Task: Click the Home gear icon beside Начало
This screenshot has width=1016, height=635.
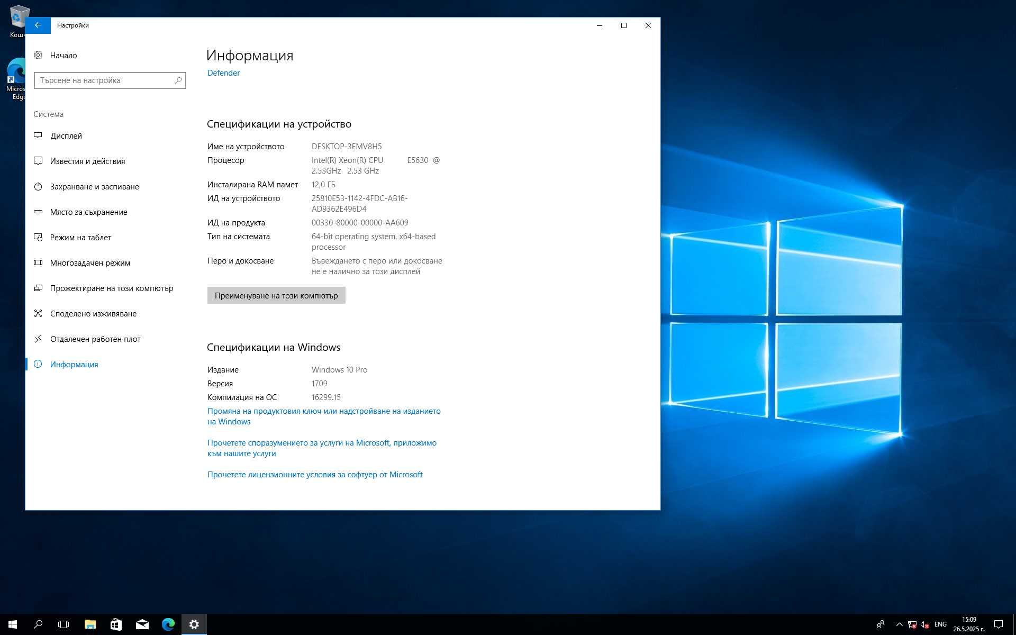Action: (x=38, y=55)
